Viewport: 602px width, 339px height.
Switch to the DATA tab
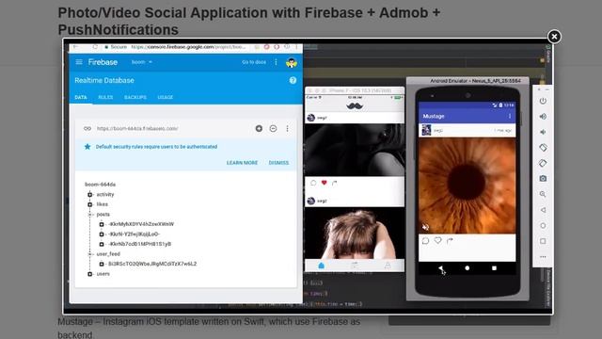pos(81,97)
